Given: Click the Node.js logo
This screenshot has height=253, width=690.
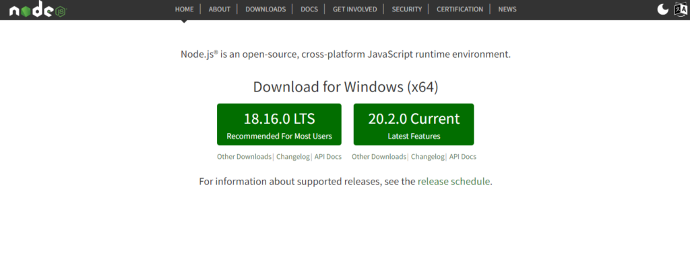Looking at the screenshot, I should click(38, 9).
